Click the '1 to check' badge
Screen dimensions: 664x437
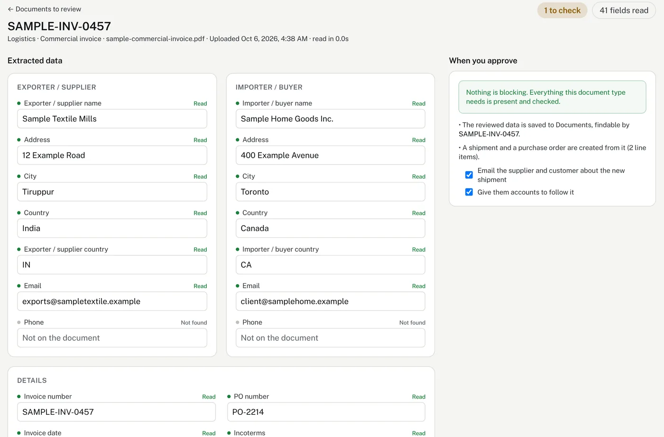coord(562,10)
